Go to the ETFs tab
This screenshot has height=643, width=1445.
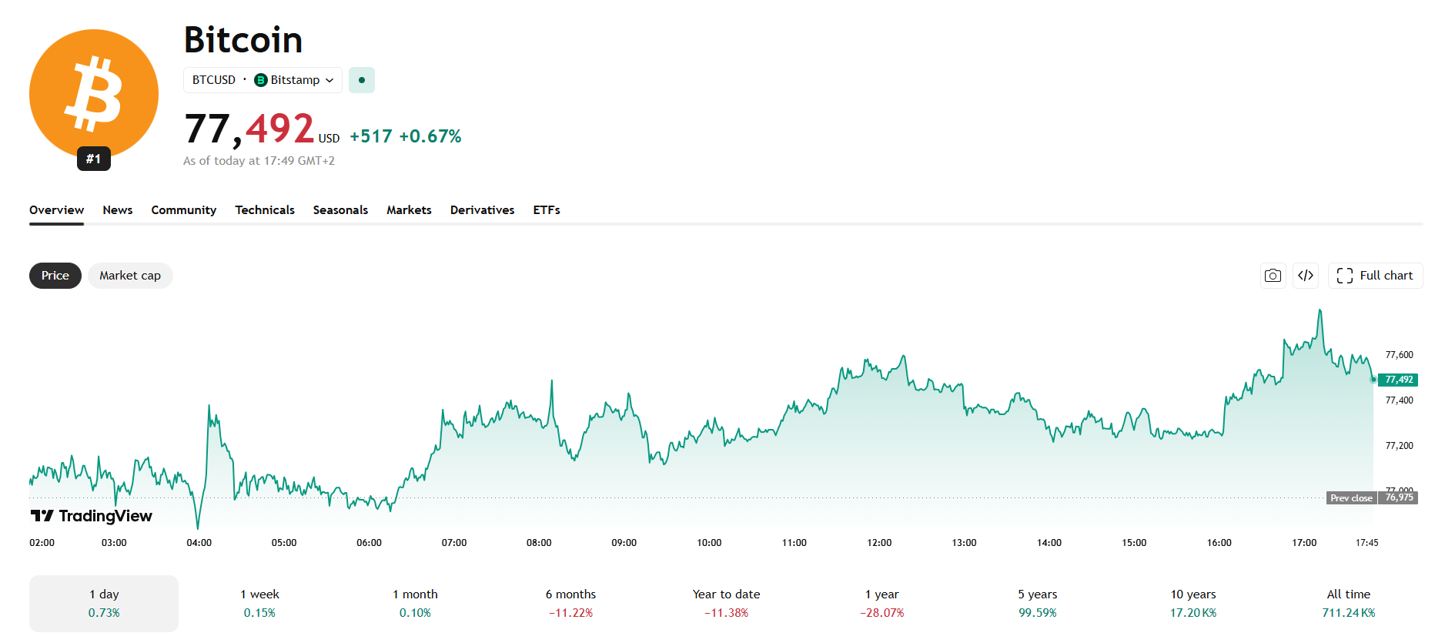[547, 210]
